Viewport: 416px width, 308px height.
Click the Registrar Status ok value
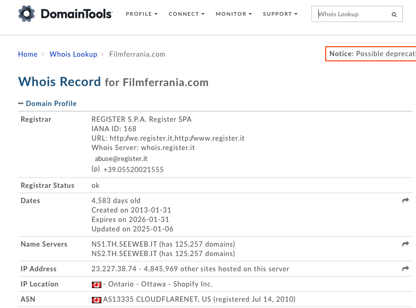(x=95, y=186)
